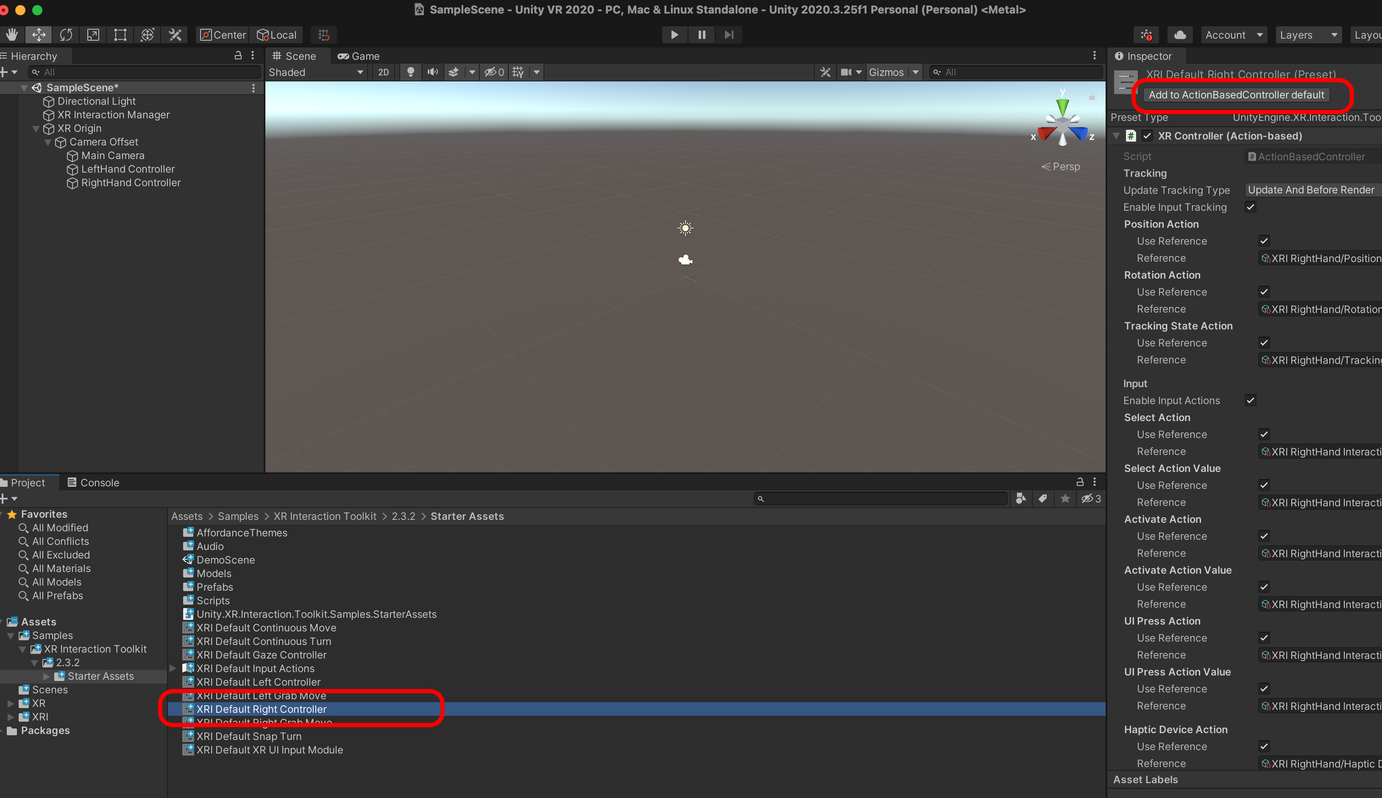Image resolution: width=1382 pixels, height=798 pixels.
Task: Uncheck Enable Input Tracking checkbox
Action: [x=1250, y=207]
